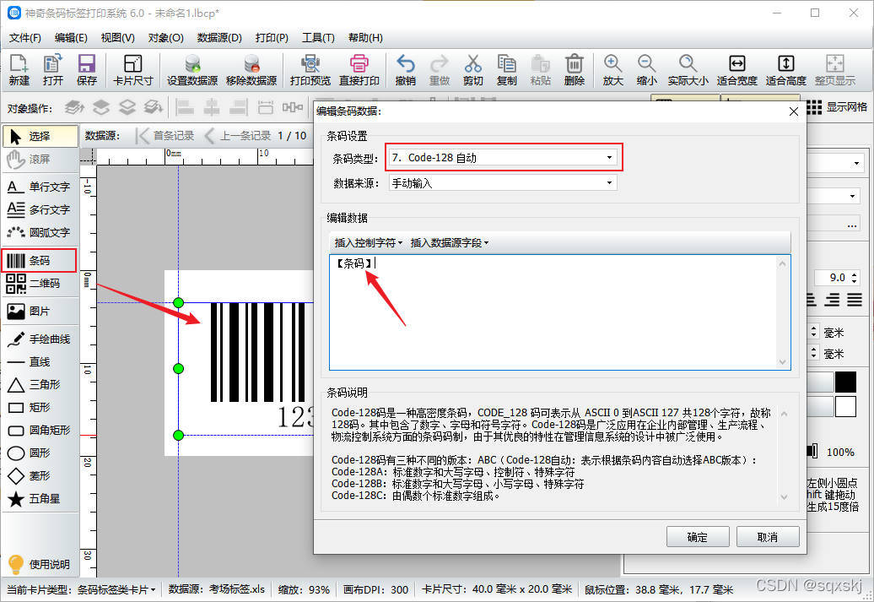The image size is (874, 602).
Task: Open 帮助(H) menu
Action: coord(365,37)
